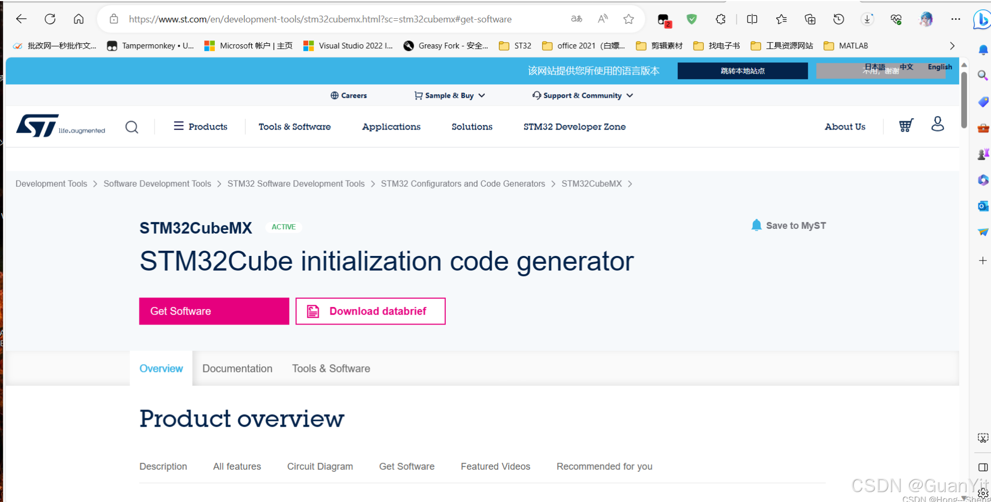Open the Solutions menu
The image size is (991, 502).
(472, 126)
